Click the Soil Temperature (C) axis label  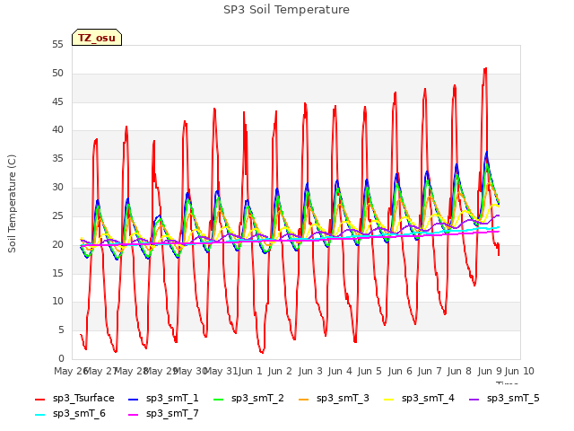tap(12, 204)
